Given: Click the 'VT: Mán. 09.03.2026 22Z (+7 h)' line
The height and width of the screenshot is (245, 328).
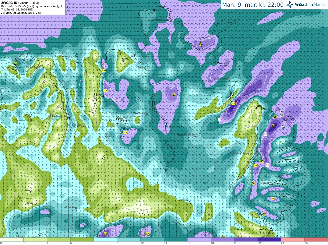Looking at the screenshot, I should (20, 13).
